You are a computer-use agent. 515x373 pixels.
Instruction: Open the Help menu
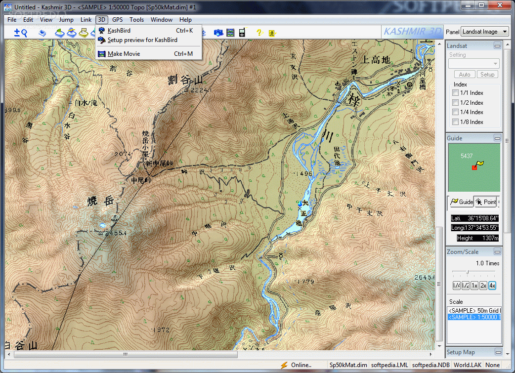pyautogui.click(x=185, y=20)
